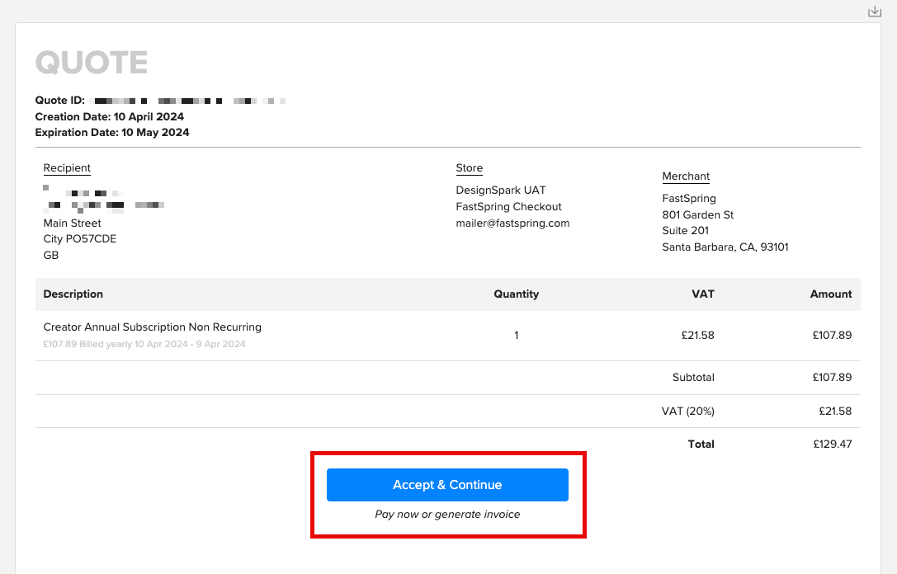
Task: Click the VAT (20%) row label
Action: 688,411
